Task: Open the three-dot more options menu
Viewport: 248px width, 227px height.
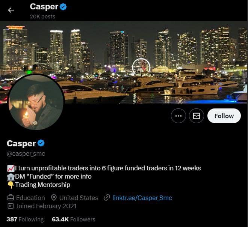Action: [x=178, y=116]
